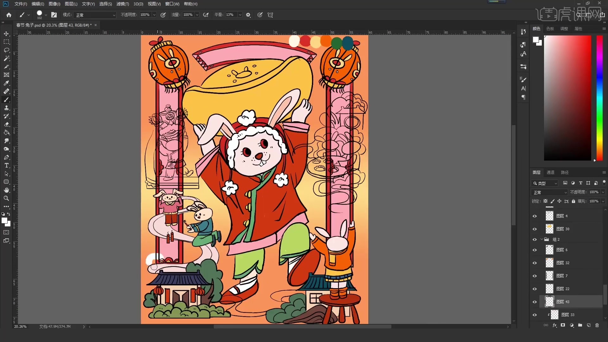
Task: Select the Healing Brush tool
Action: click(6, 91)
